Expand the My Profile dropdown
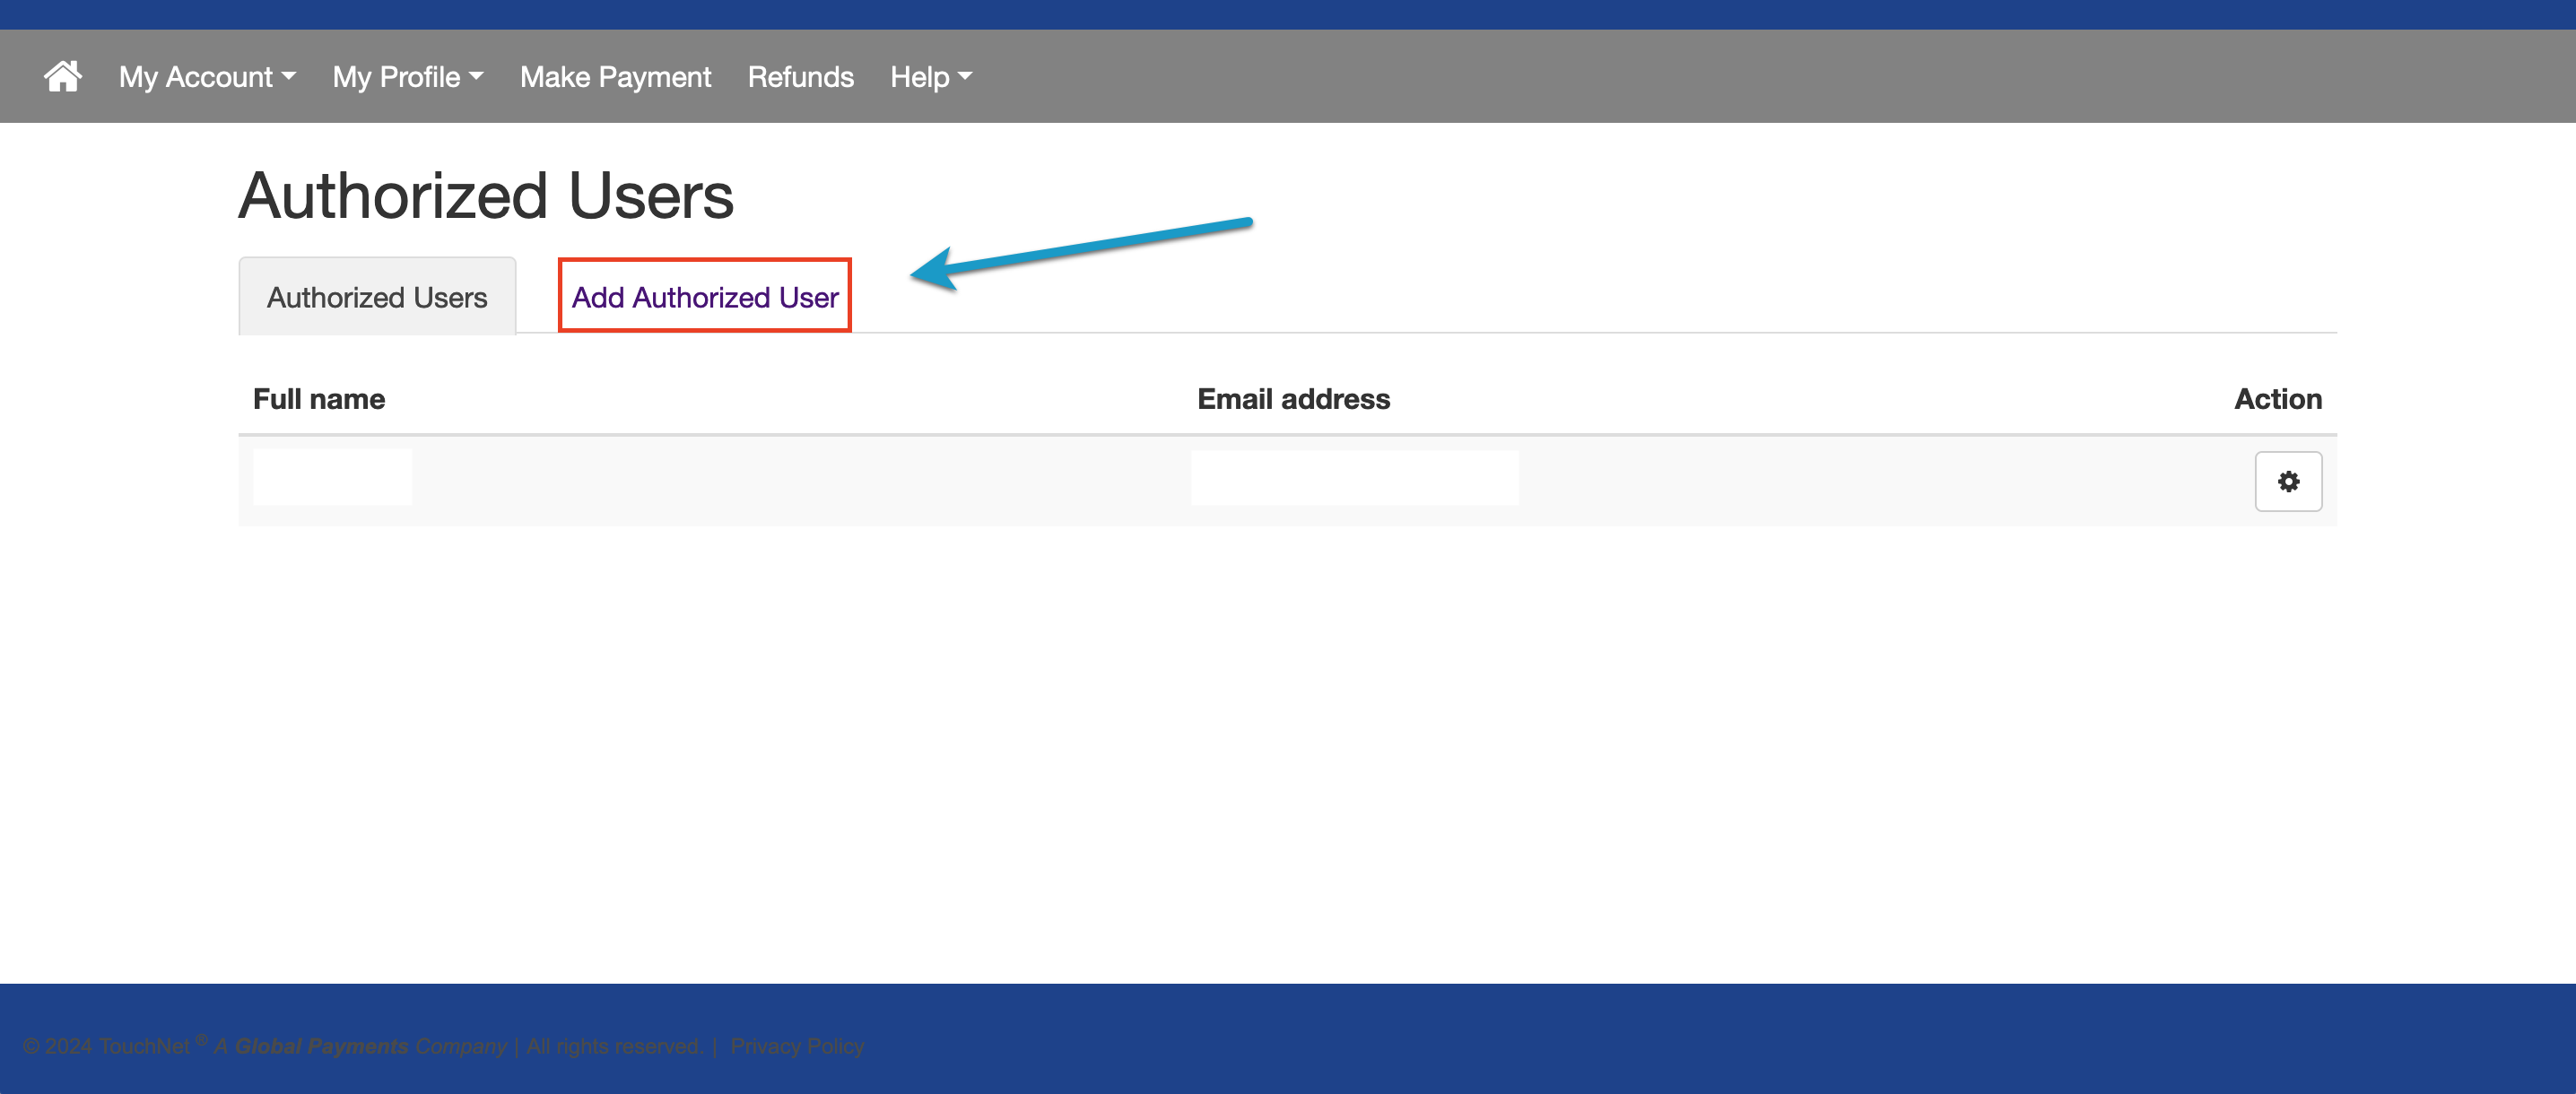 407,77
